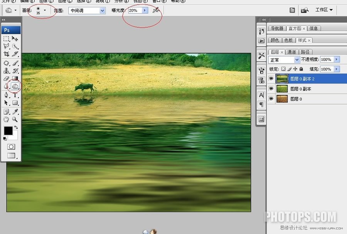Toggle Quick Mask mode in toolbox
Image resolution: width=347 pixels, height=234 pixels.
(11, 147)
